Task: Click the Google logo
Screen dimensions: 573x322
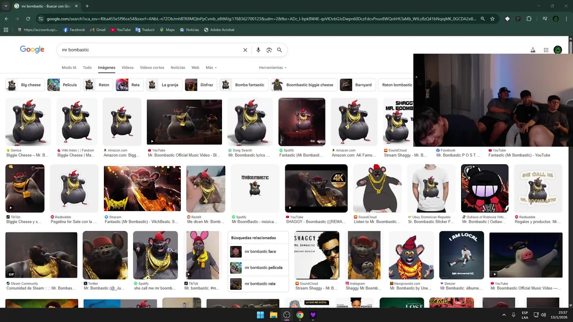Action: pyautogui.click(x=32, y=49)
